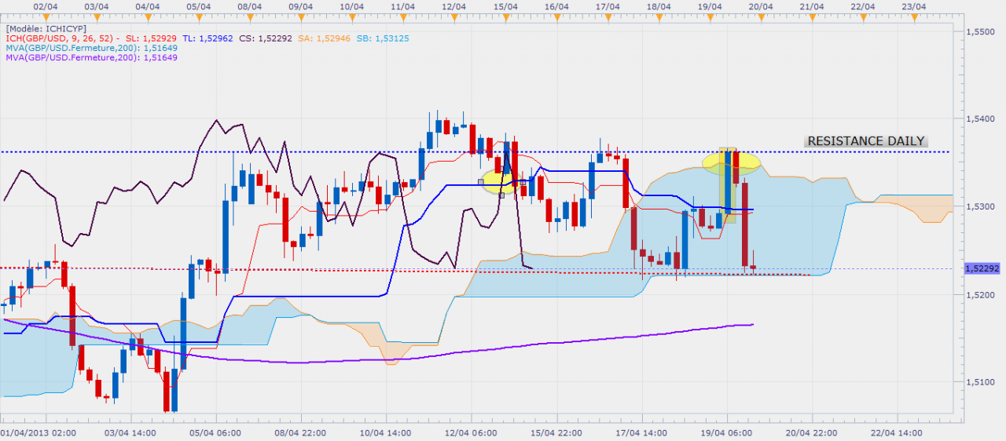Click the orange marker under 20/04

pos(759,16)
